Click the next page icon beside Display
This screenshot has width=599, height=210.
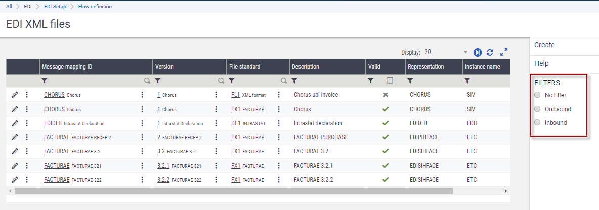[478, 52]
